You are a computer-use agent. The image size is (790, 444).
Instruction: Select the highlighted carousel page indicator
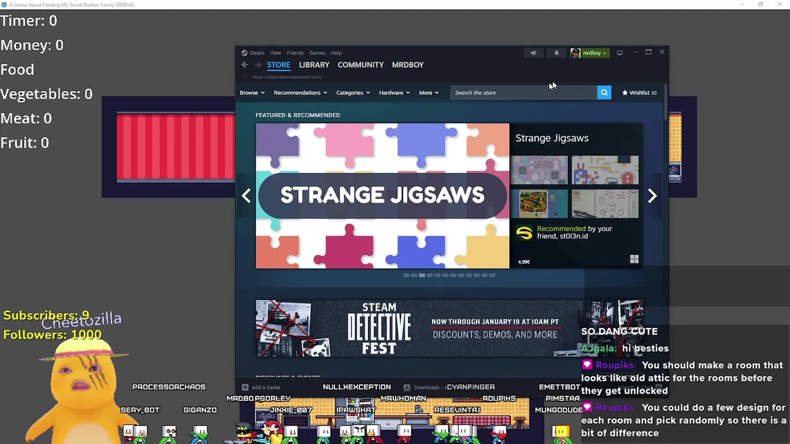click(x=422, y=275)
